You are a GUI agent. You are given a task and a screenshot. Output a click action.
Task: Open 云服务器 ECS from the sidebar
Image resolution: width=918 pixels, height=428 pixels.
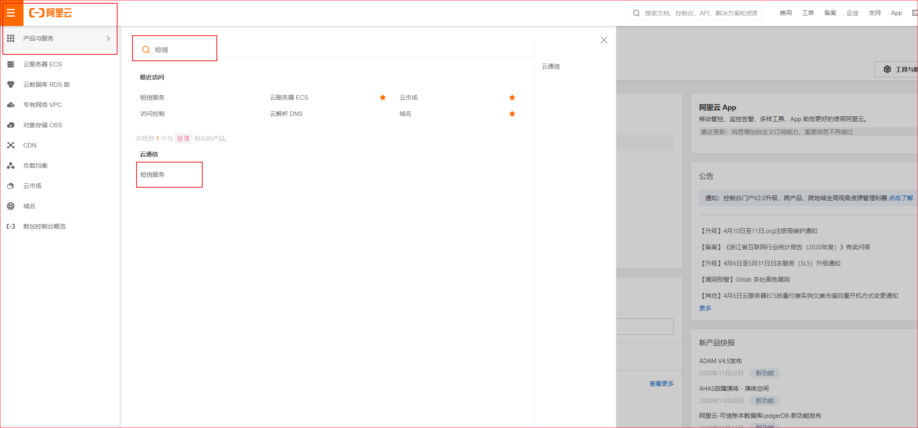(x=43, y=64)
